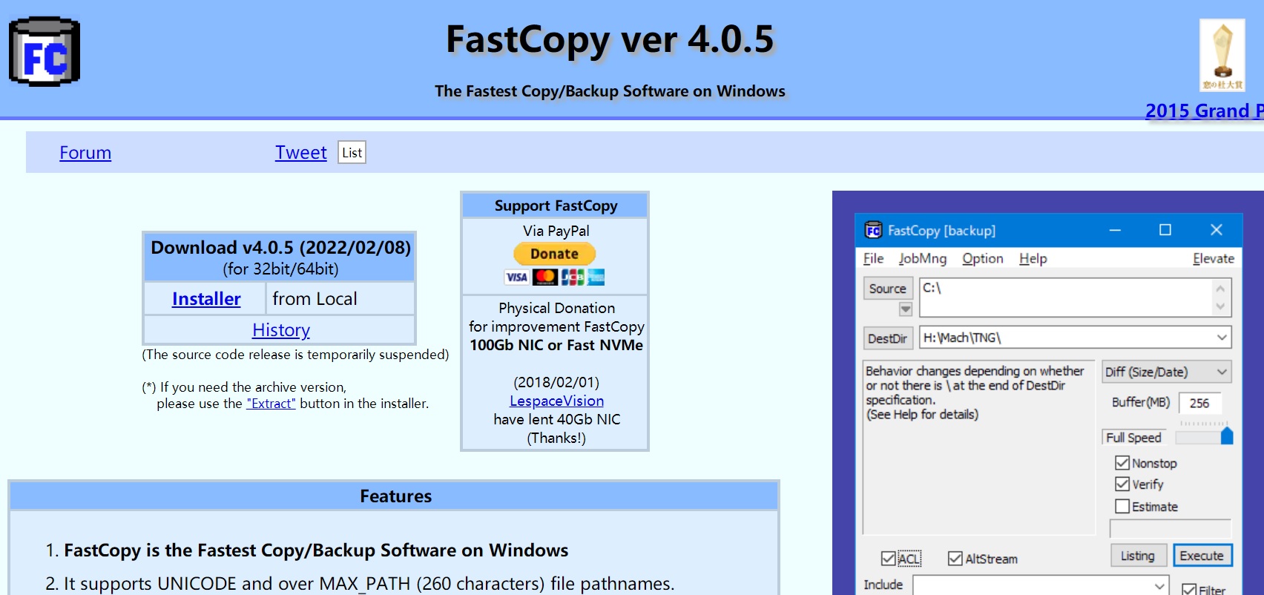Click the credit card logos under Donate
Viewport: 1264px width, 595px height.
tap(555, 277)
